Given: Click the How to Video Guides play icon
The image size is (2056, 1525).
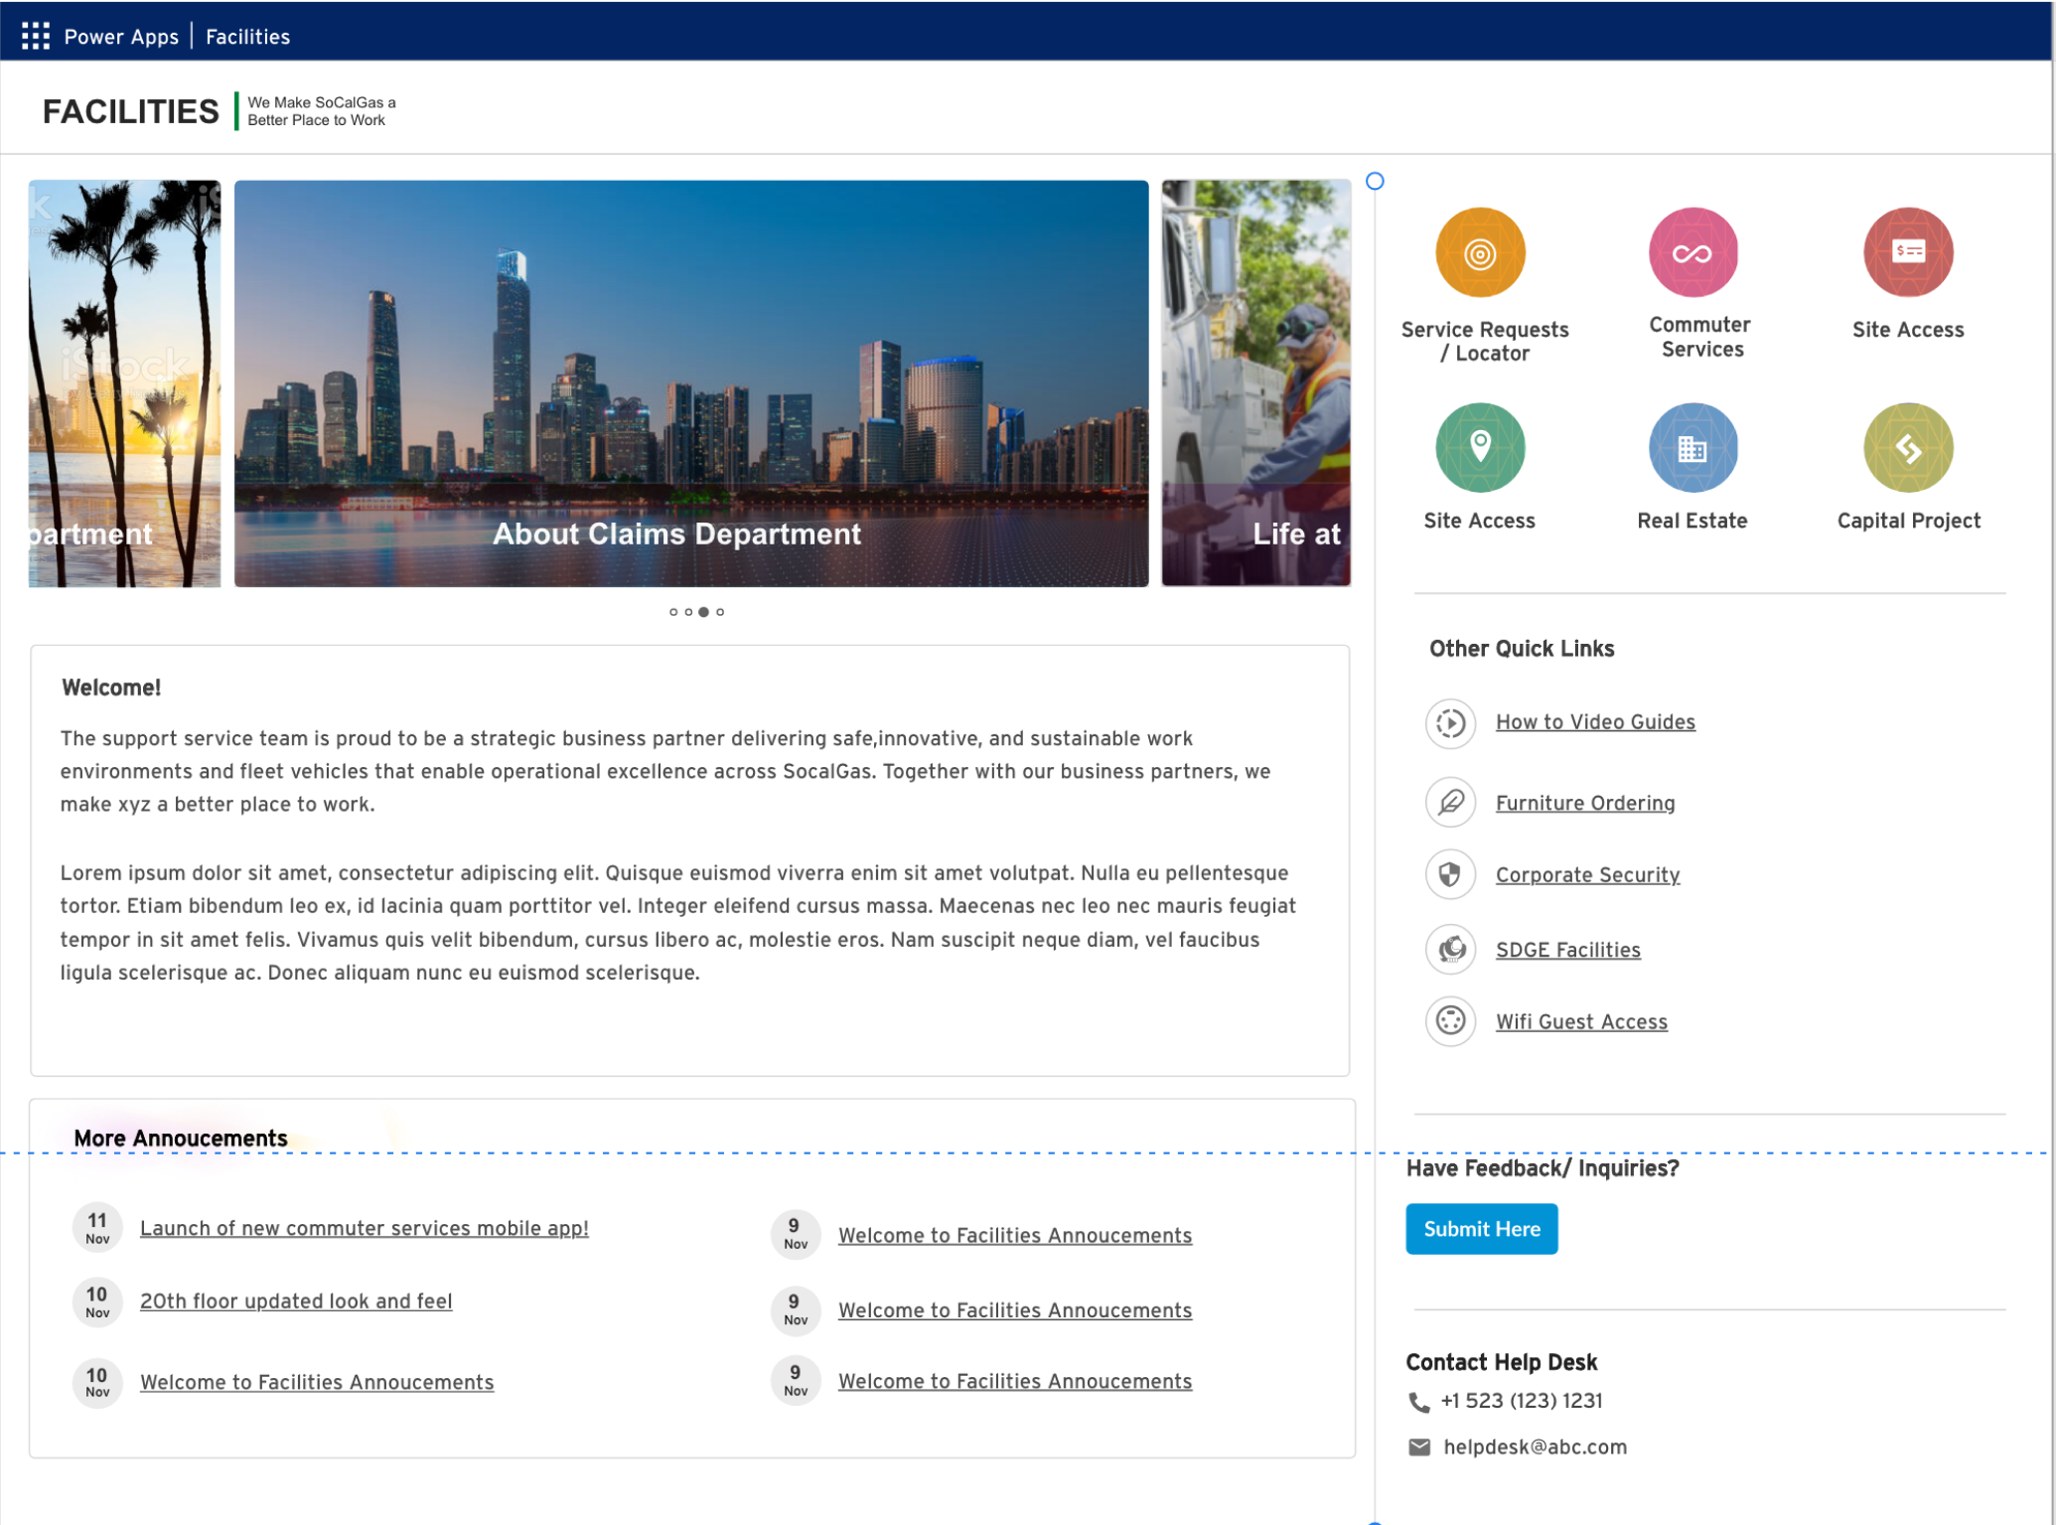Looking at the screenshot, I should click(1450, 722).
